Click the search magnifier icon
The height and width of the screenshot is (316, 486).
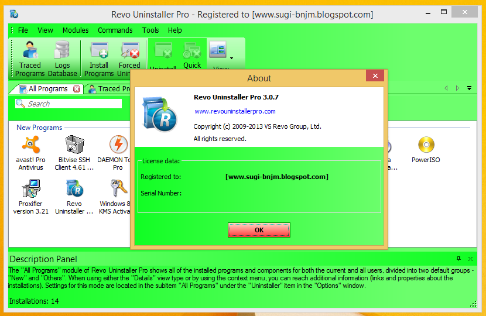pyautogui.click(x=20, y=104)
